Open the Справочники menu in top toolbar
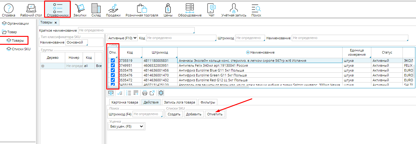Screen dimensions: 416x144 coord(58,9)
